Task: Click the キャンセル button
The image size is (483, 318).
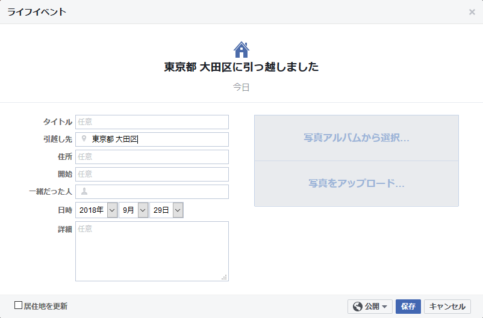Action: (x=447, y=307)
